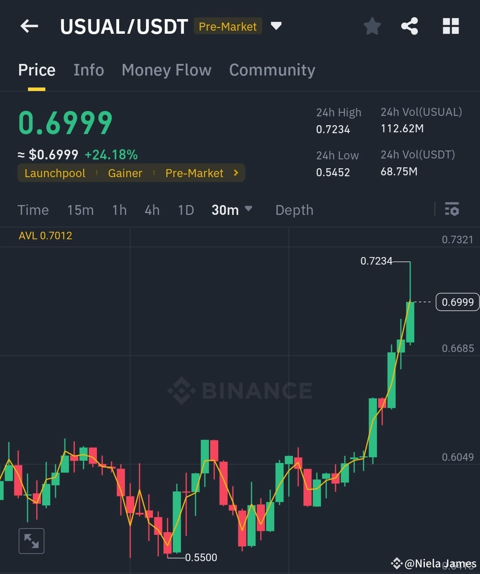
Task: Click the Gainer tag
Action: pyautogui.click(x=125, y=173)
